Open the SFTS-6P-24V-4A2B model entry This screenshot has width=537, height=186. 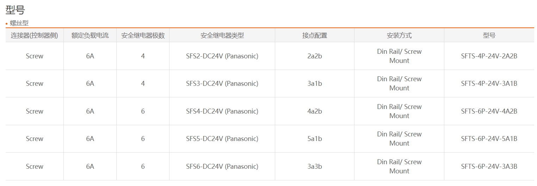(489, 111)
